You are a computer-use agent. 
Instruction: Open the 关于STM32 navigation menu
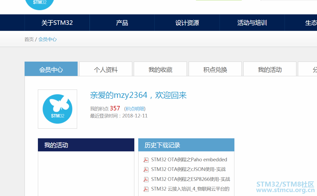click(x=57, y=23)
